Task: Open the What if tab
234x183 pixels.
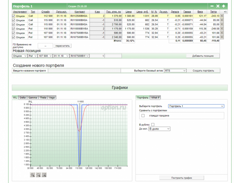Action: point(155,98)
